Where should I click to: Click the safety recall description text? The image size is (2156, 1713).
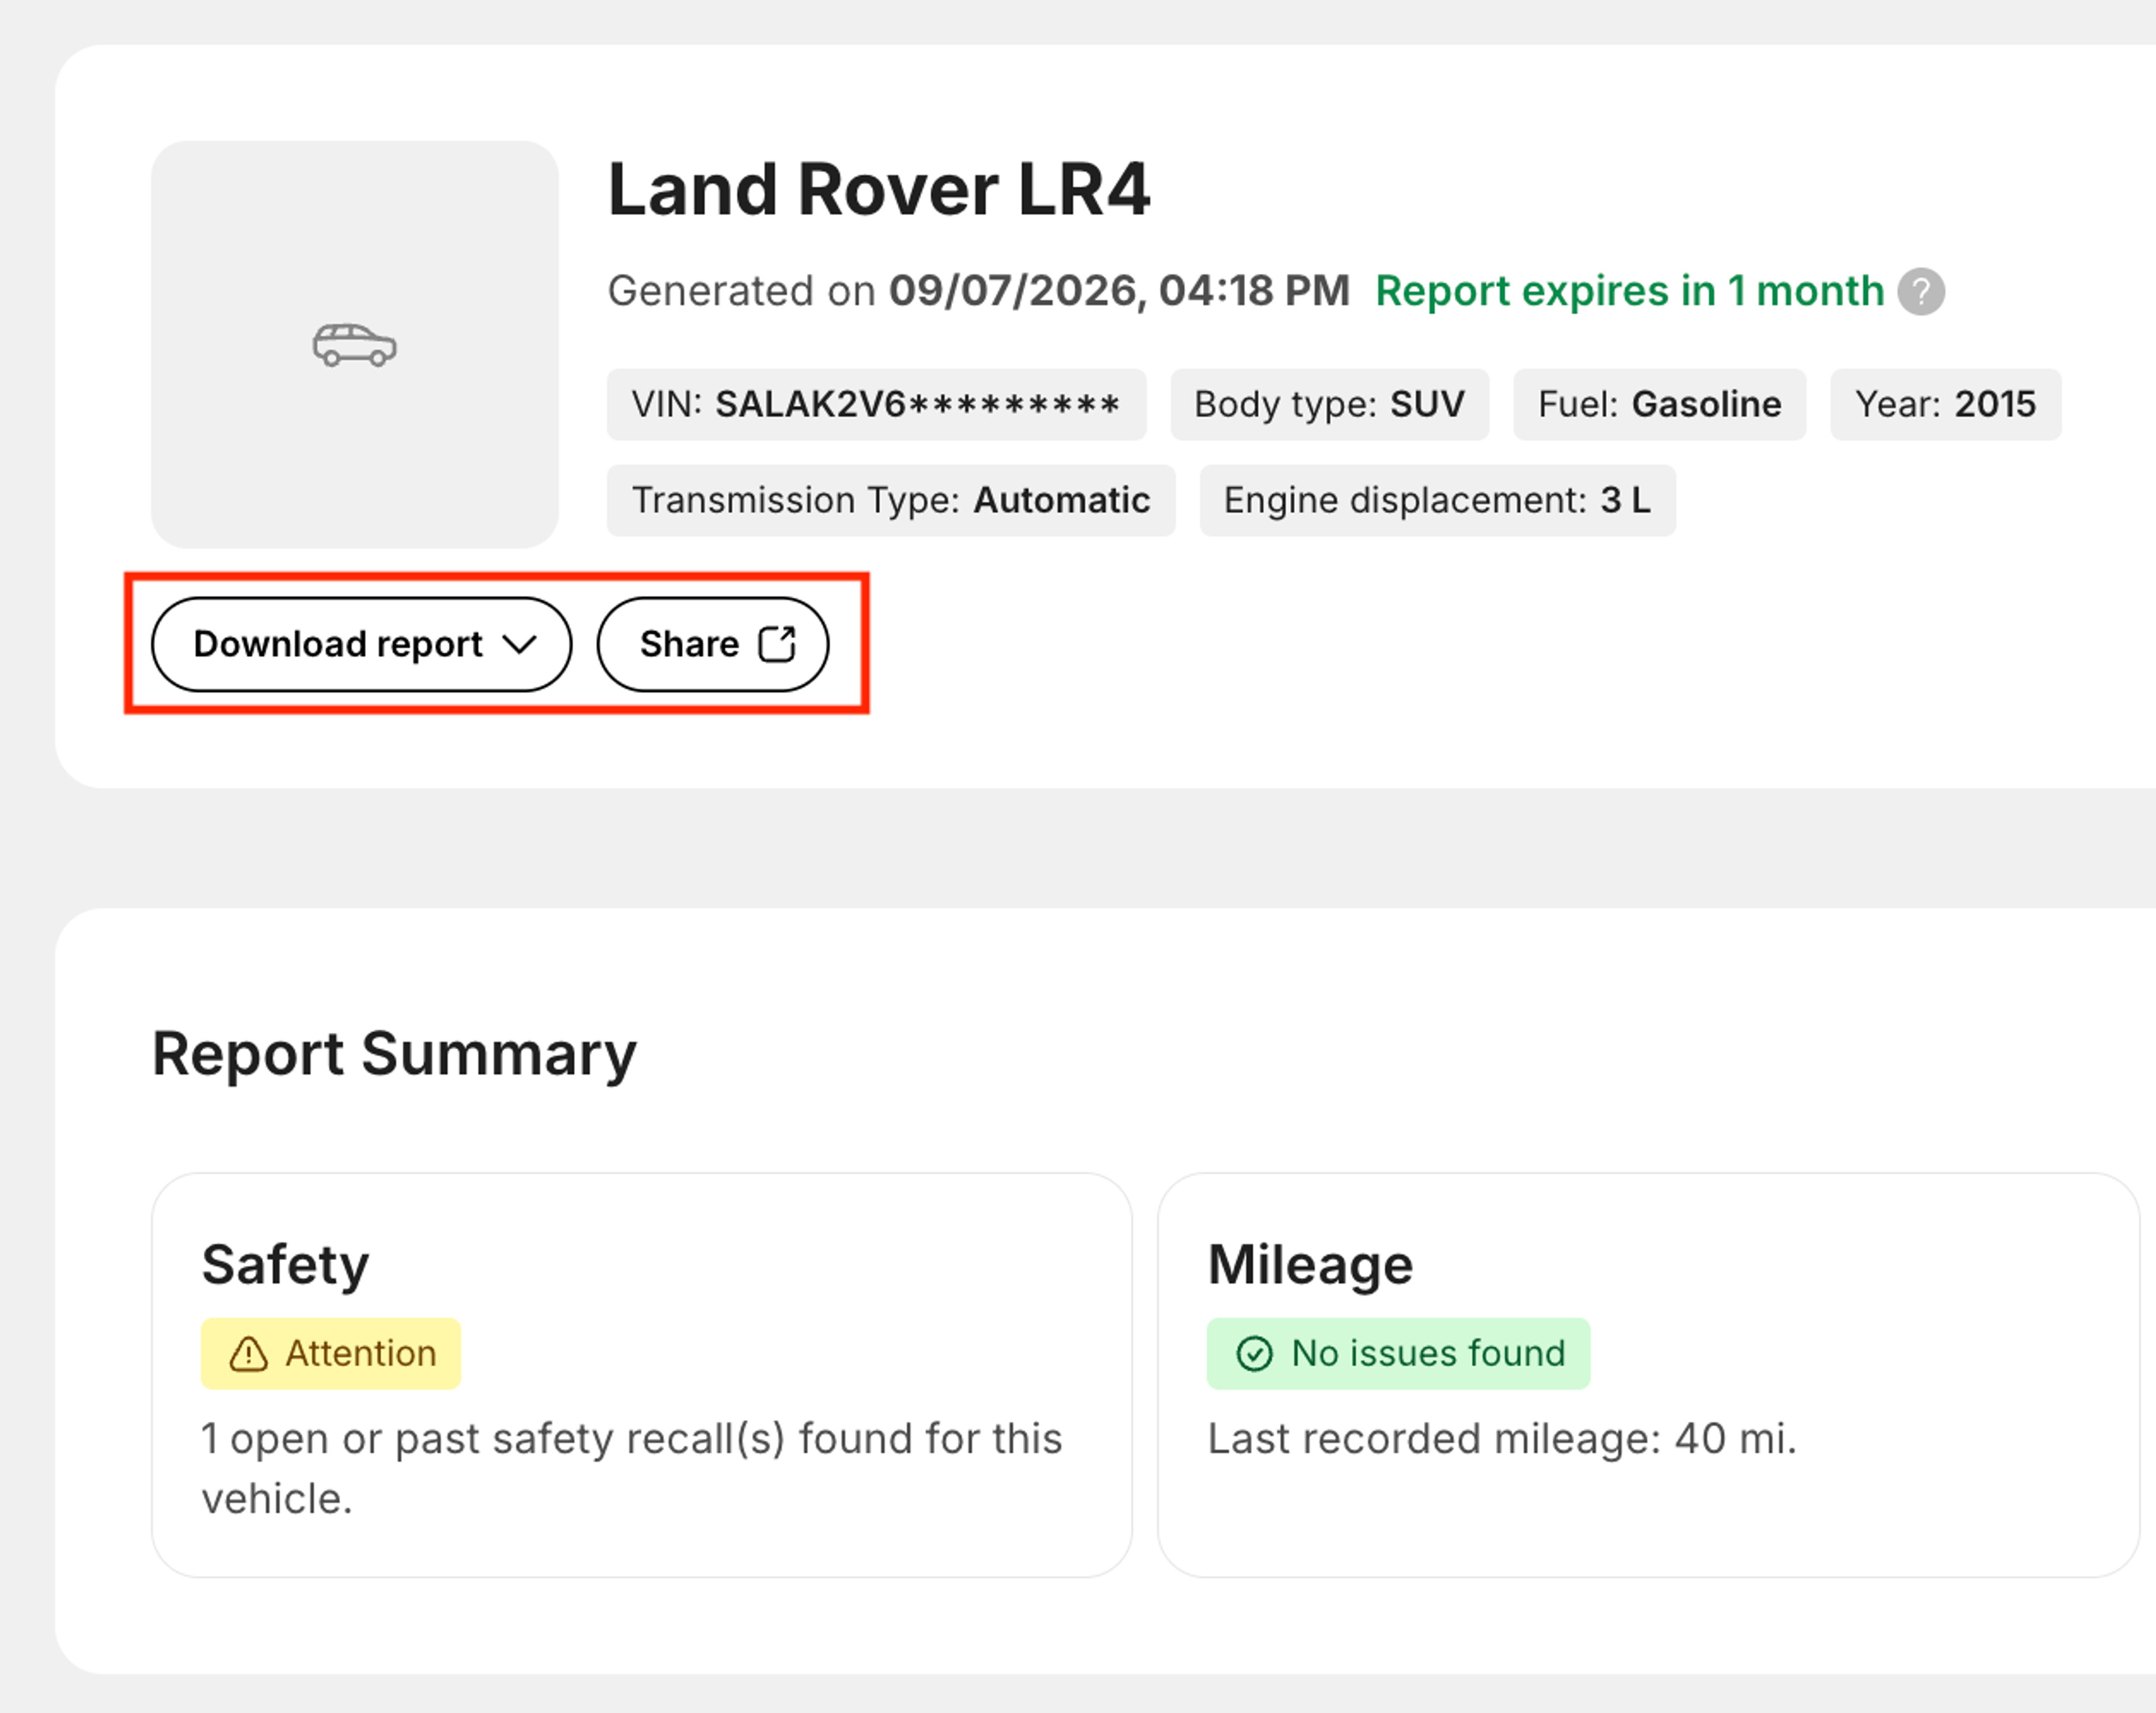click(632, 1469)
